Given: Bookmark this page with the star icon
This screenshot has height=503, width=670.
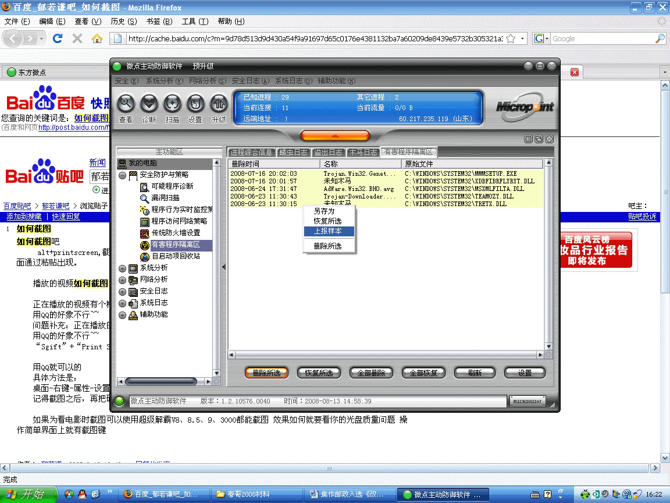Looking at the screenshot, I should coord(511,38).
